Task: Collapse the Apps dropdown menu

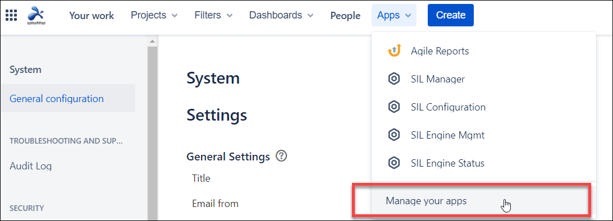Action: tap(394, 15)
